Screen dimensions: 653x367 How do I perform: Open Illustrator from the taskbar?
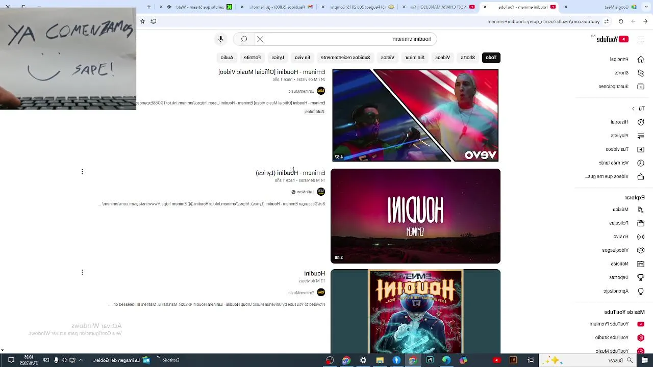pyautogui.click(x=513, y=360)
